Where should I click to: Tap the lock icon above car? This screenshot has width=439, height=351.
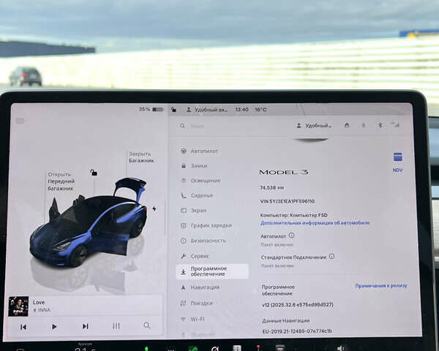(x=93, y=173)
